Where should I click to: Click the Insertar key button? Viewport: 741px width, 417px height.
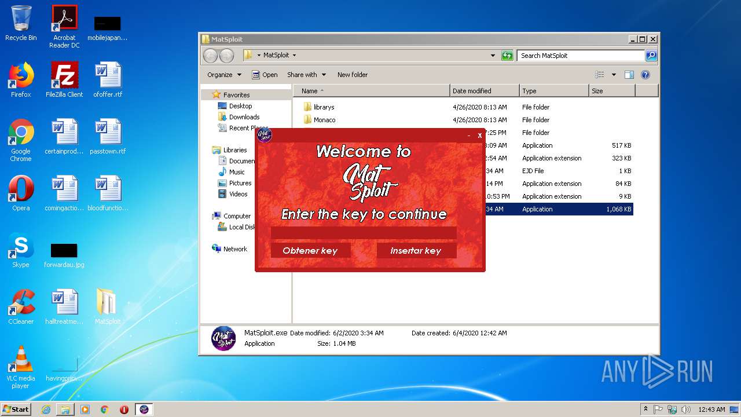(416, 250)
